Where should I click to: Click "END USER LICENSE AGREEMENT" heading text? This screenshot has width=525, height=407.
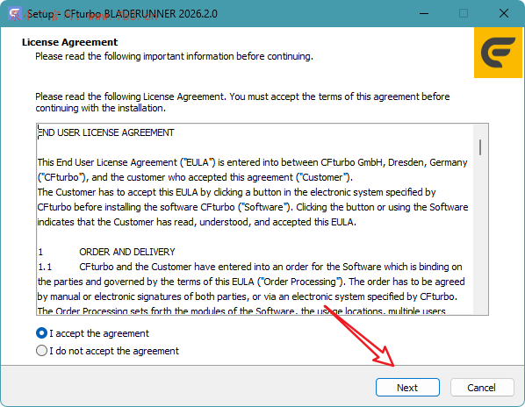[106, 132]
